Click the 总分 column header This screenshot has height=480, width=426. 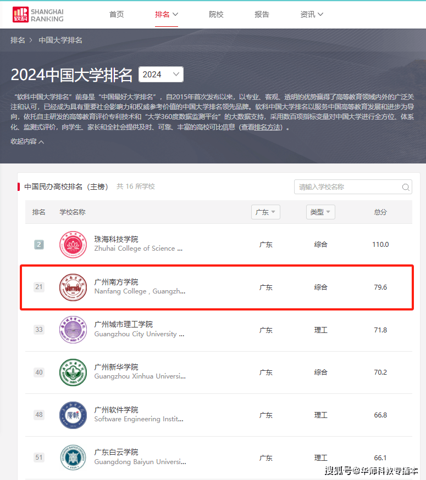click(x=380, y=212)
